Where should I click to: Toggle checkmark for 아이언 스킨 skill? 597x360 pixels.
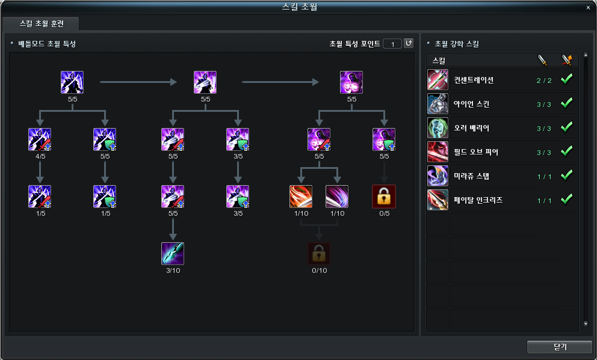pos(566,103)
